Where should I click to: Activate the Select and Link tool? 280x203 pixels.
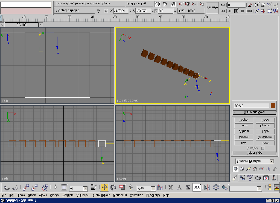25,187
